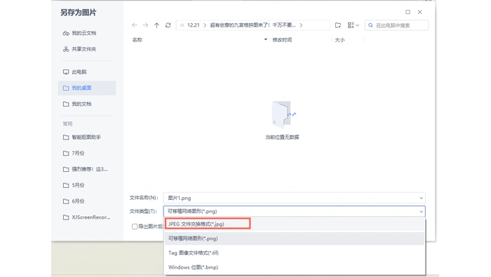Click the 文件类型 combo box
The image size is (491, 277).
pyautogui.click(x=295, y=211)
